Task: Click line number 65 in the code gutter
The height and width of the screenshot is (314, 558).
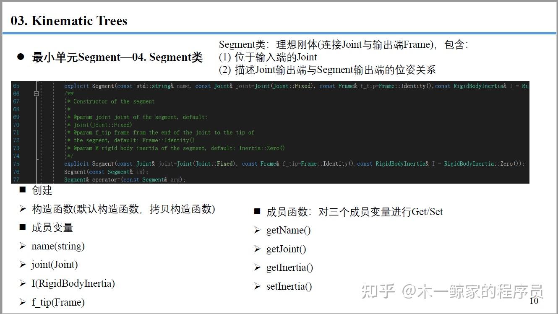Action: [16, 86]
